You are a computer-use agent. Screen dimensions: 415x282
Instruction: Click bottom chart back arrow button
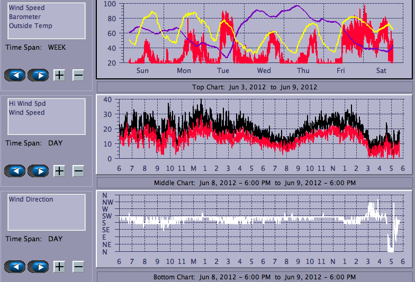click(x=14, y=267)
